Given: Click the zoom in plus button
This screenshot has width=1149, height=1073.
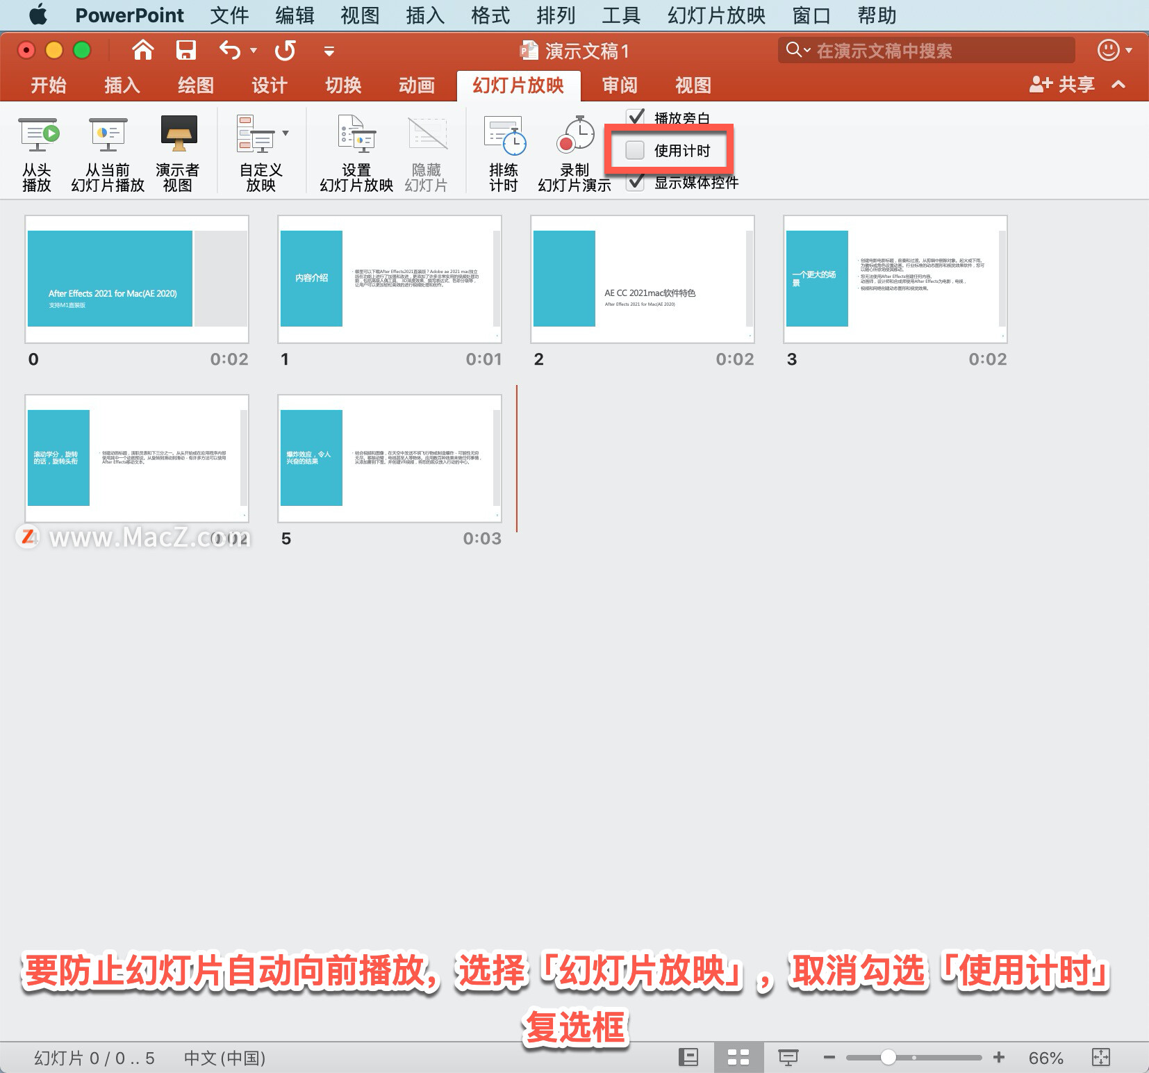Looking at the screenshot, I should 999,1058.
